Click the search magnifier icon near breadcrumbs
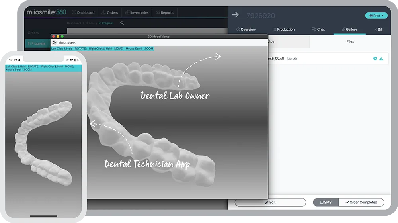The width and height of the screenshot is (398, 223). pyautogui.click(x=122, y=23)
